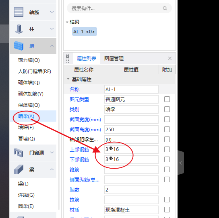Click the empty 截面宽度 value field
The image size is (219, 218).
pos(131,119)
